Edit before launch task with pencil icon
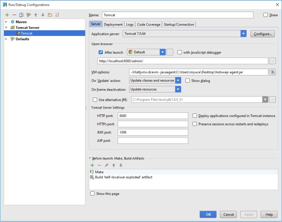The image size is (282, 222). coord(106,165)
